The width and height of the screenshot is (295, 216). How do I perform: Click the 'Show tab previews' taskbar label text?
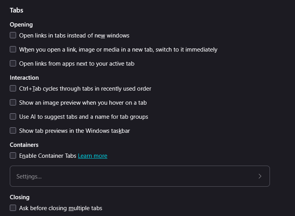coord(74,131)
